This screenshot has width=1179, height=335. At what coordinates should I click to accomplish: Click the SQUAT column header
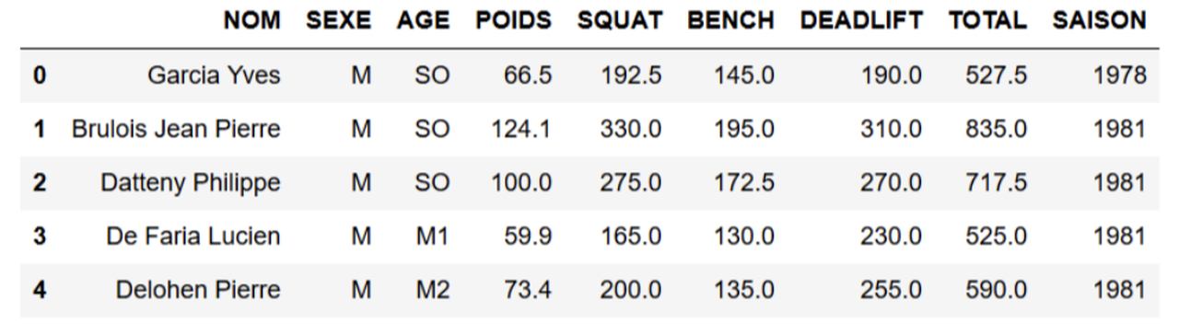619,20
